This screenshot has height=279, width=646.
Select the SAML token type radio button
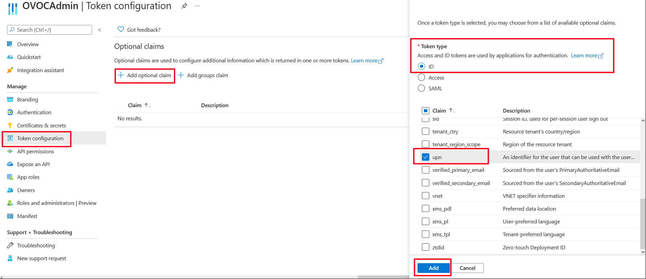pos(421,88)
